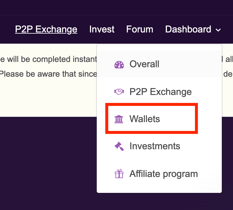Open the Invest page link
Image resolution: width=233 pixels, height=210 pixels.
pos(102,29)
